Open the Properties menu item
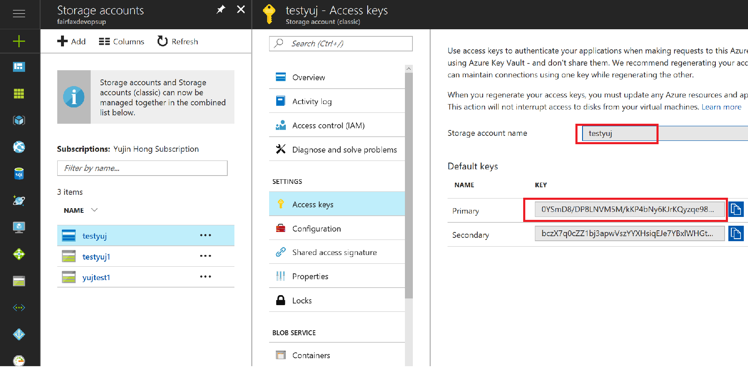The width and height of the screenshot is (748, 367). 337,276
